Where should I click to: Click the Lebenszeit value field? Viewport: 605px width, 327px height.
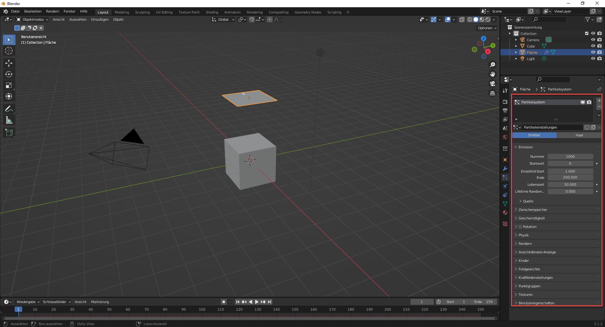point(570,185)
